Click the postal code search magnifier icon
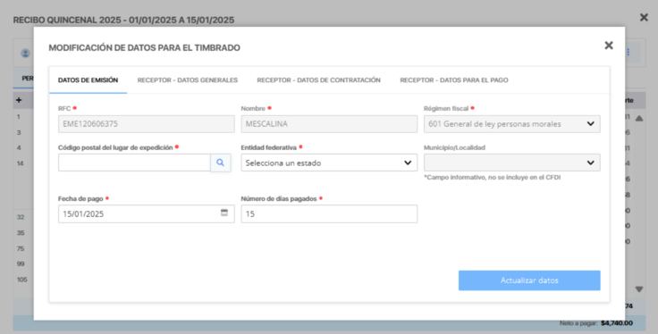The height and width of the screenshot is (334, 658). pyautogui.click(x=220, y=163)
